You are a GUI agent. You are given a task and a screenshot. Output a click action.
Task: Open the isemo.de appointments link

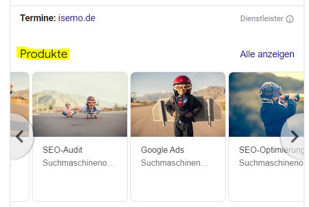click(x=76, y=18)
